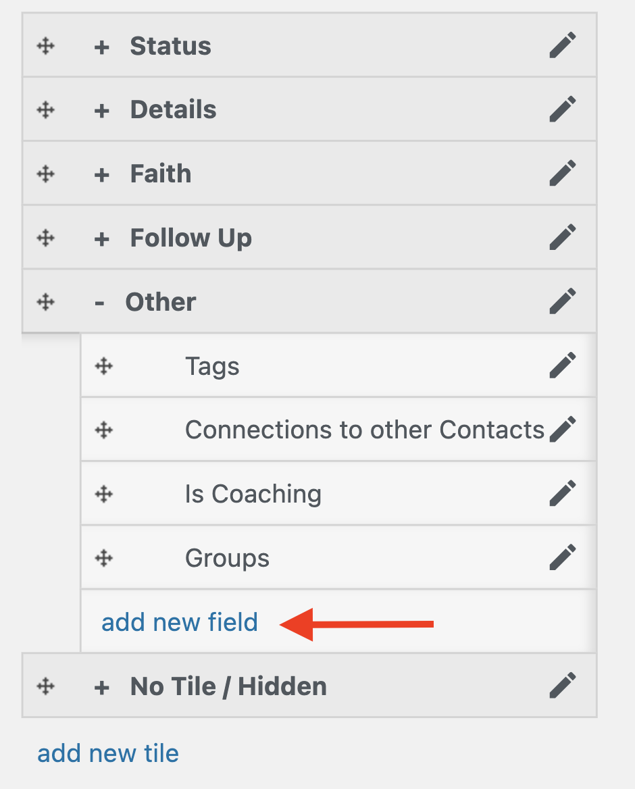Click the pencil beside No Tile / Hidden
This screenshot has height=789, width=635.
point(562,685)
